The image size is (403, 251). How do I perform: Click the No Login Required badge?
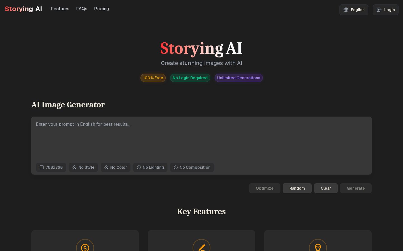(x=190, y=78)
